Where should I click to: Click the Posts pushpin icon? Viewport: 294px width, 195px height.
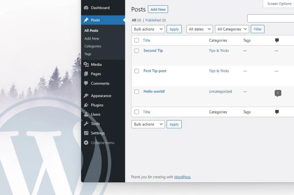[x=86, y=20]
